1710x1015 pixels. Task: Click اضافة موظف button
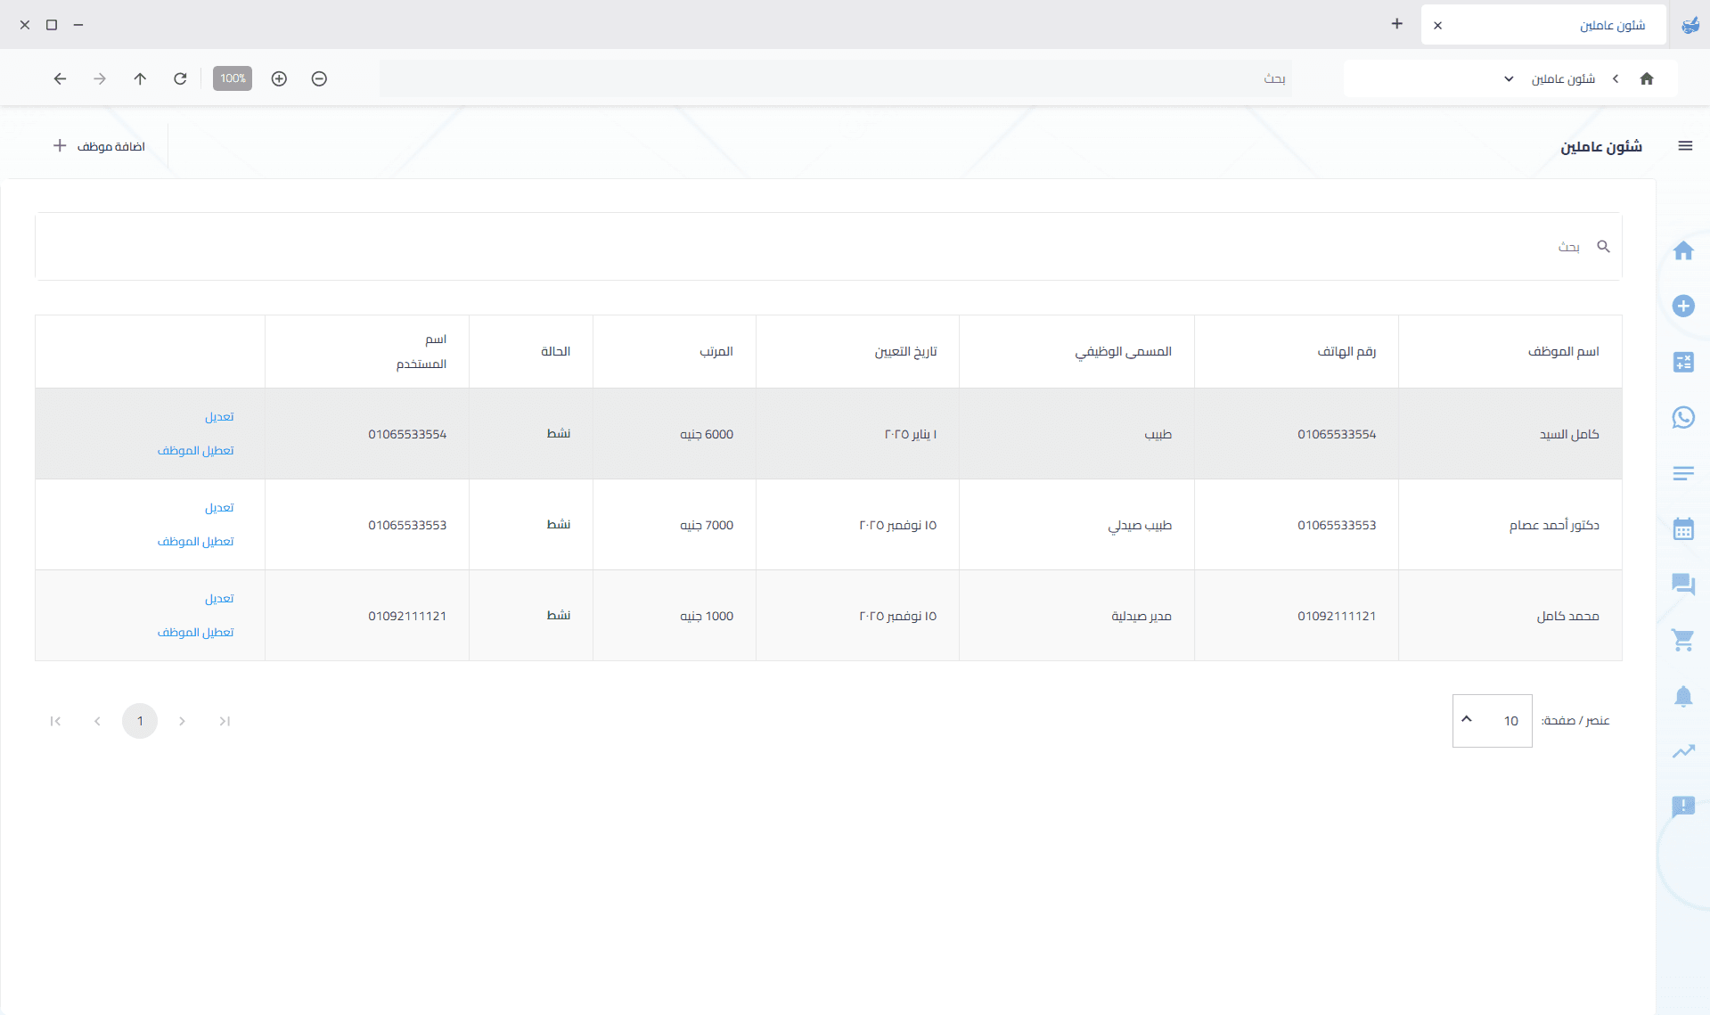(x=99, y=146)
